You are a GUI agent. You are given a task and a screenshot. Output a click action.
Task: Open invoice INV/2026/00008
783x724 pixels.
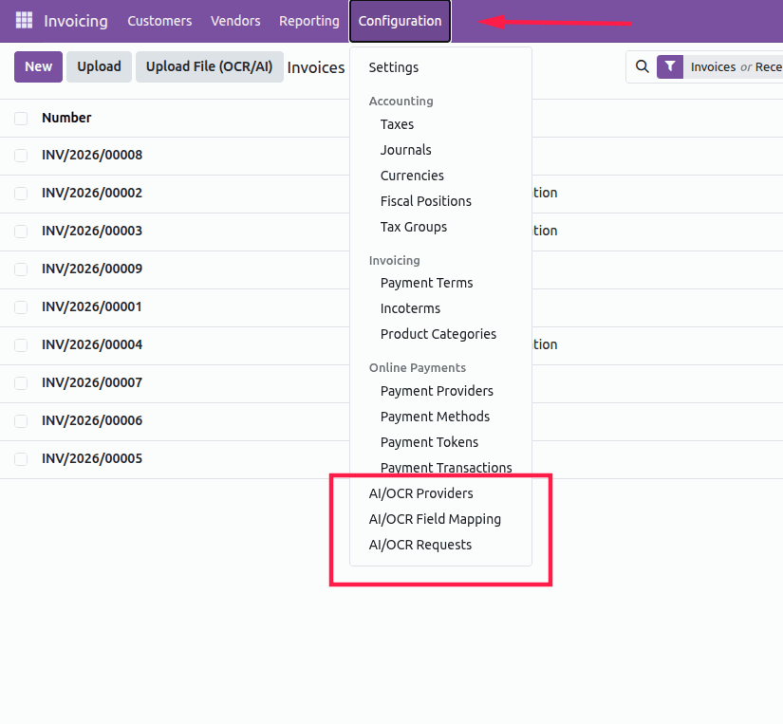[x=92, y=155]
